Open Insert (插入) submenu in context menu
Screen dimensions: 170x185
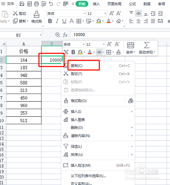click(98, 112)
